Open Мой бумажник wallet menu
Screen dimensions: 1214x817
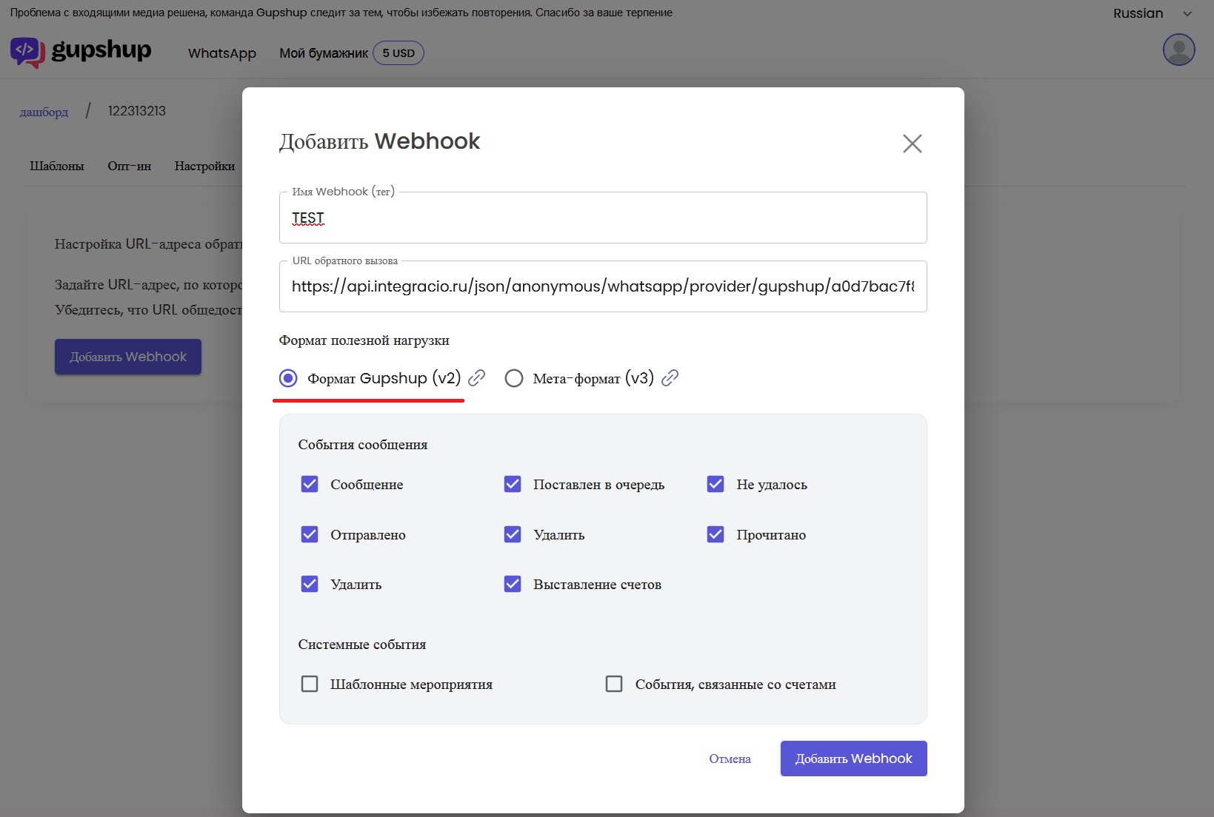324,53
